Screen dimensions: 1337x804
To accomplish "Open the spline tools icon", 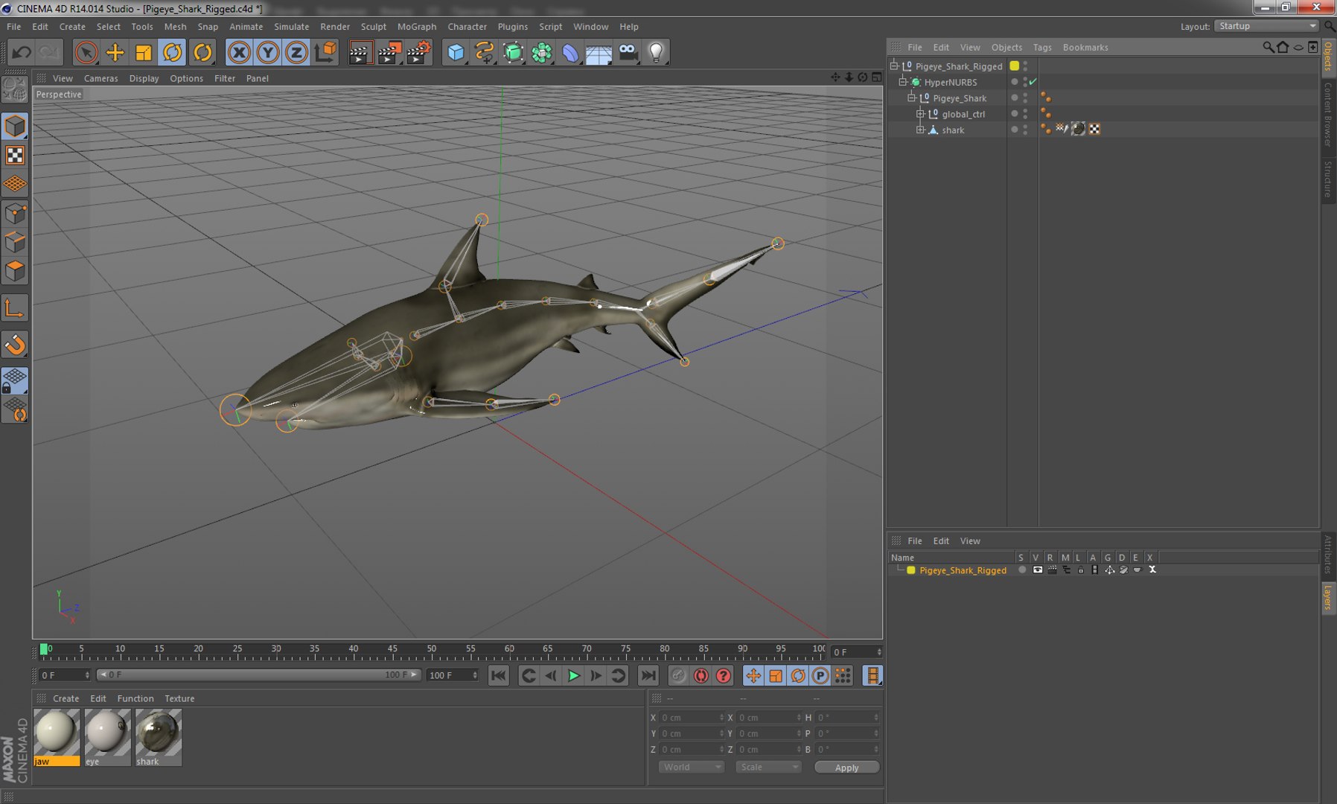I will pos(485,52).
